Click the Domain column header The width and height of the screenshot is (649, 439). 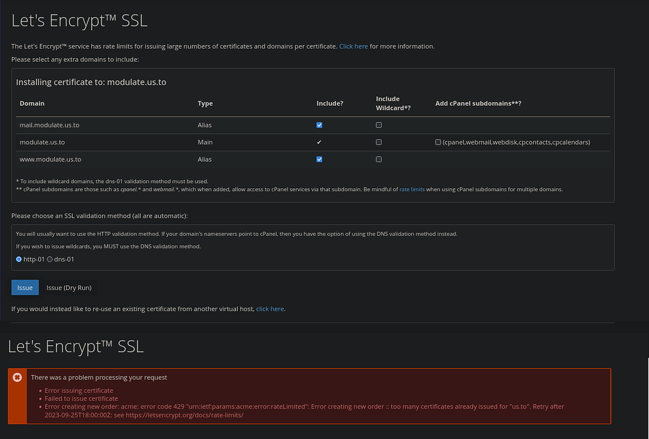[x=32, y=103]
